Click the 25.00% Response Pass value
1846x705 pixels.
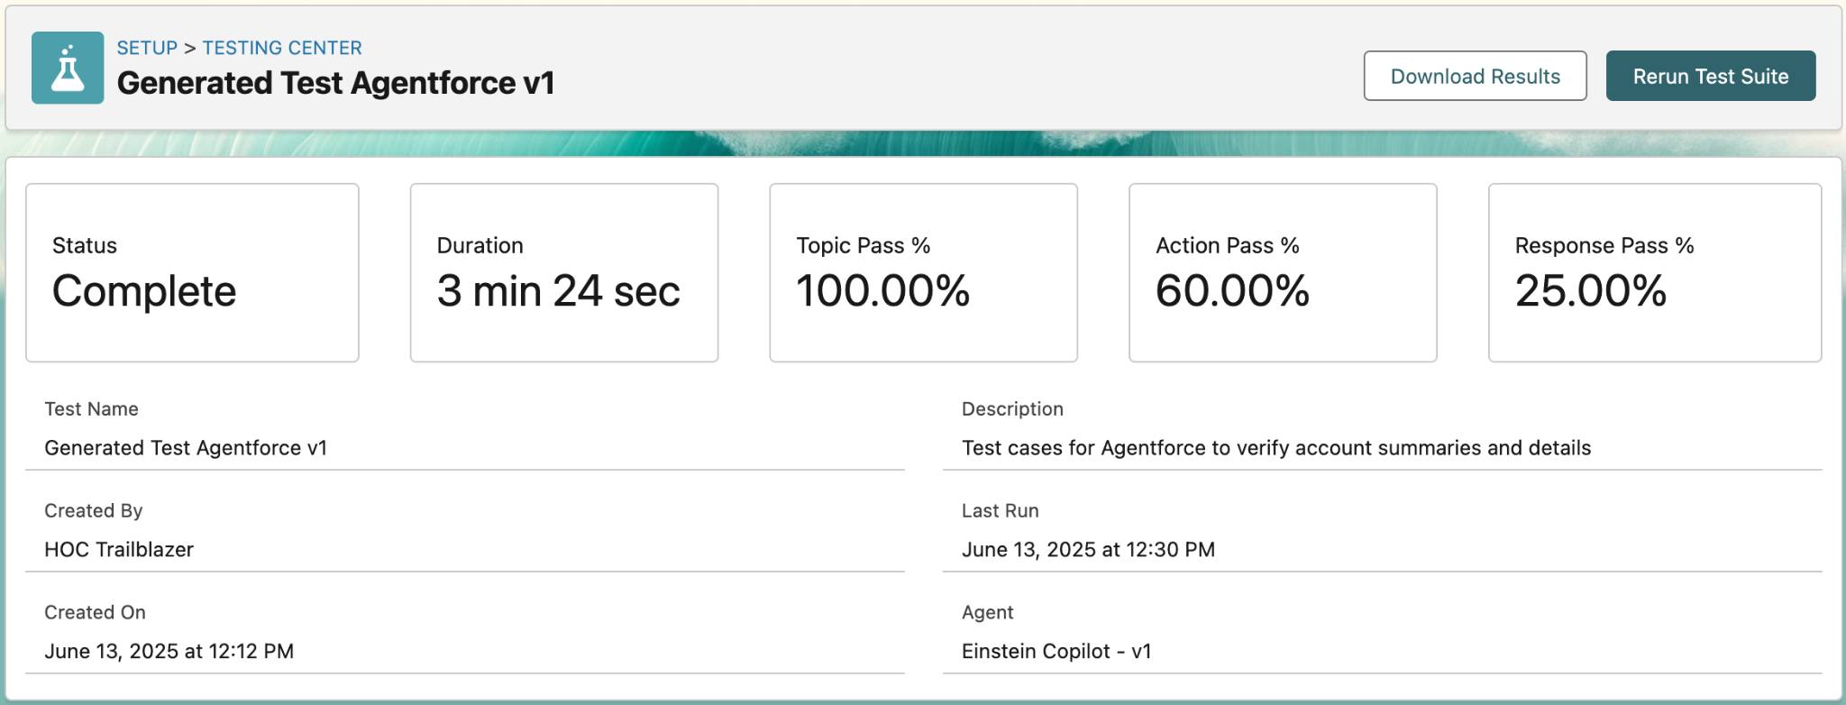pos(1592,290)
